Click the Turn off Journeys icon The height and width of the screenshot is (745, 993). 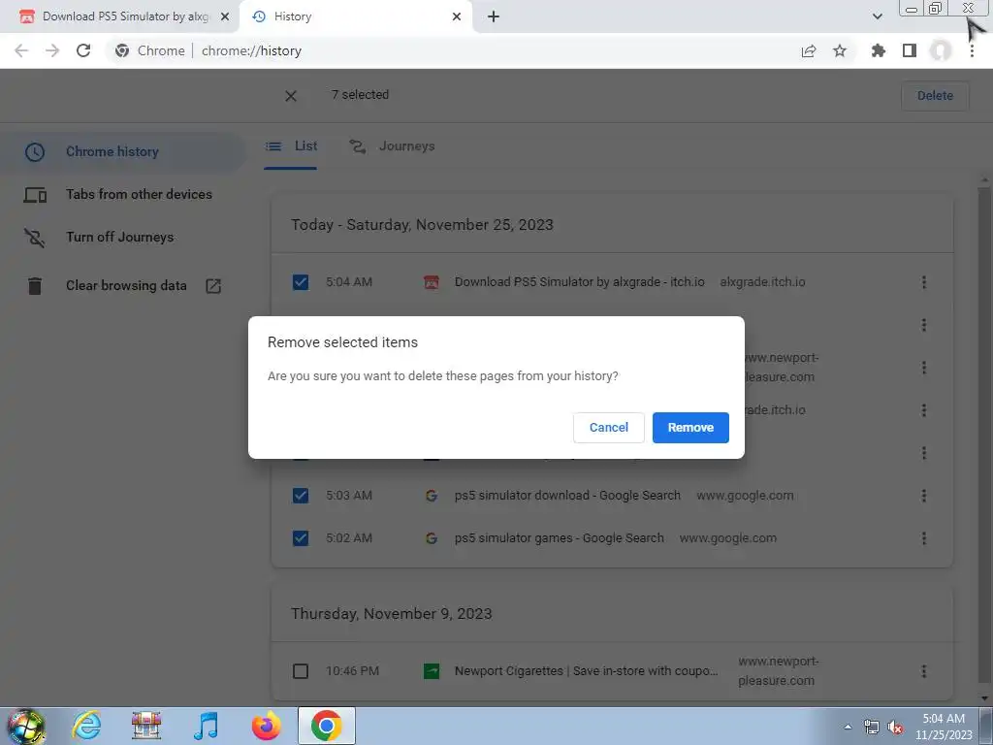coord(35,238)
